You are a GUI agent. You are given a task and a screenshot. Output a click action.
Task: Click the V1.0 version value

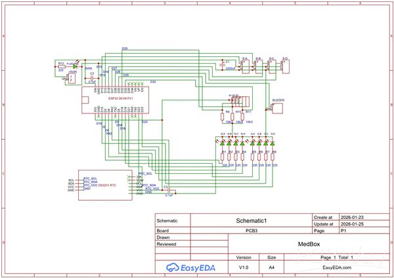point(243,268)
